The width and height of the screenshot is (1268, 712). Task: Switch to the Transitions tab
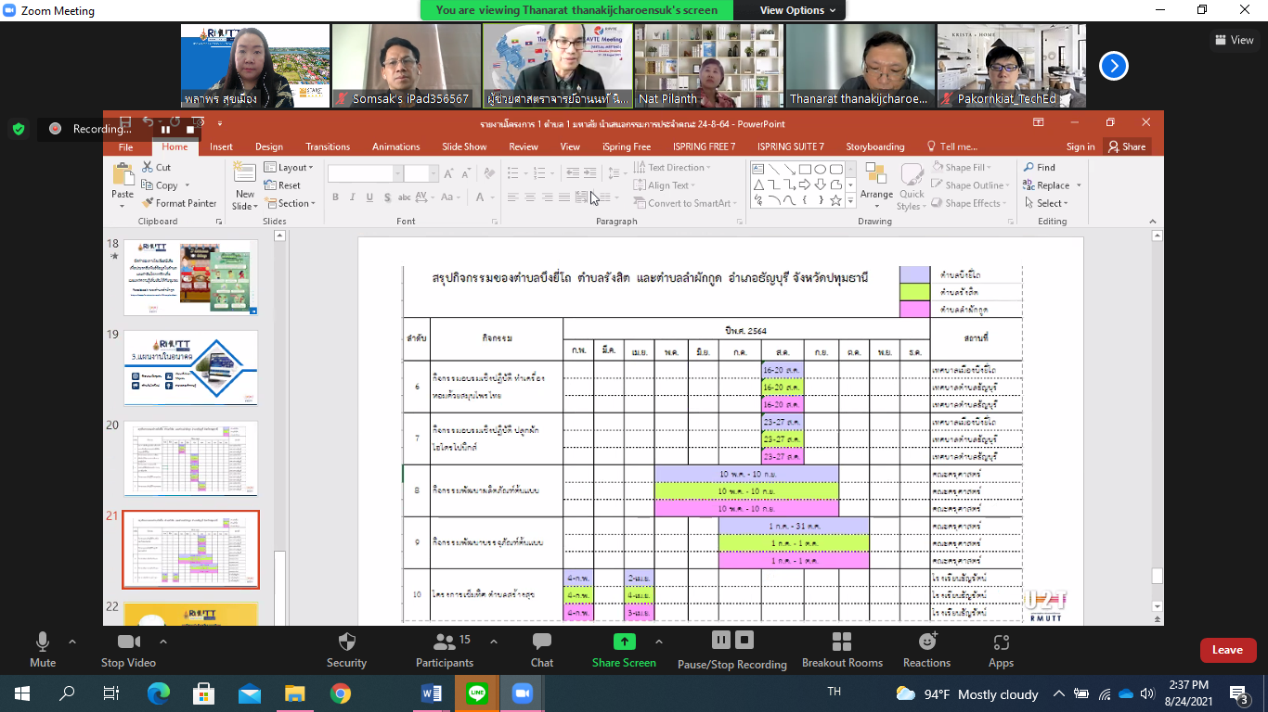click(x=328, y=146)
